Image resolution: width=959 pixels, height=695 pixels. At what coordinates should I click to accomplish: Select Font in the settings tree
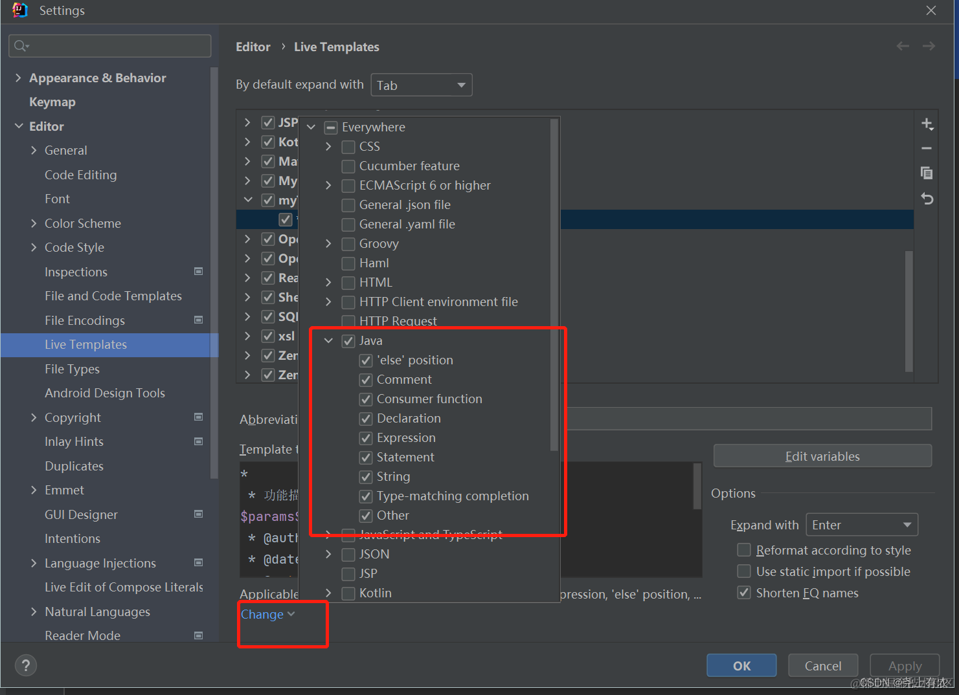click(57, 199)
